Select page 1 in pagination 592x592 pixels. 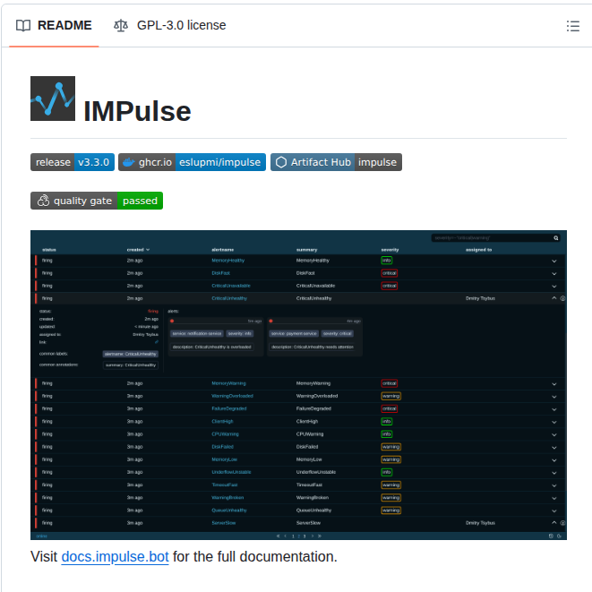click(293, 536)
